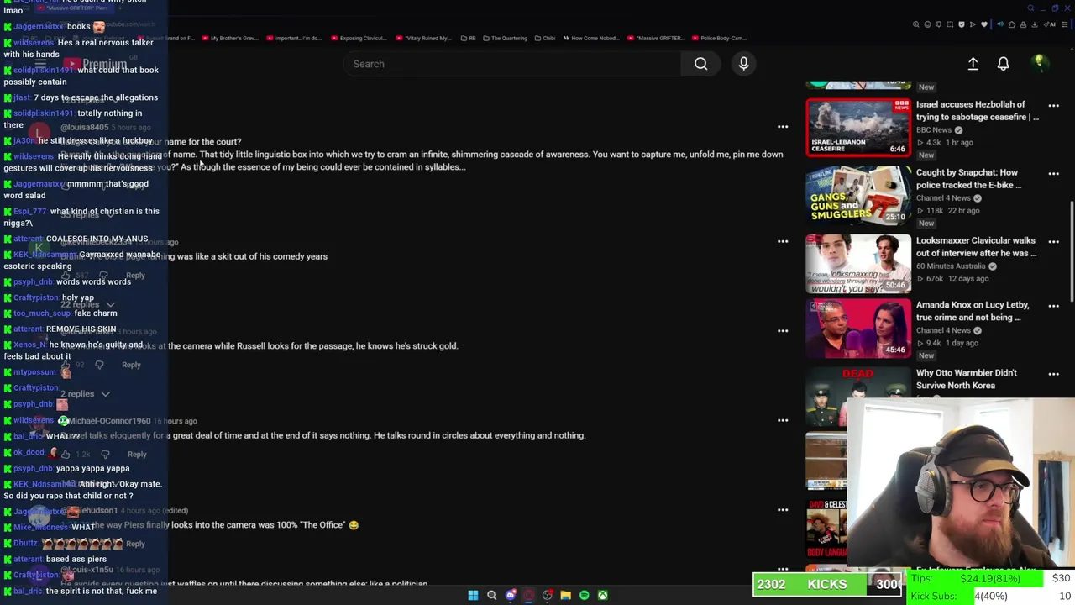Open Xbox app from taskbar

pyautogui.click(x=602, y=595)
